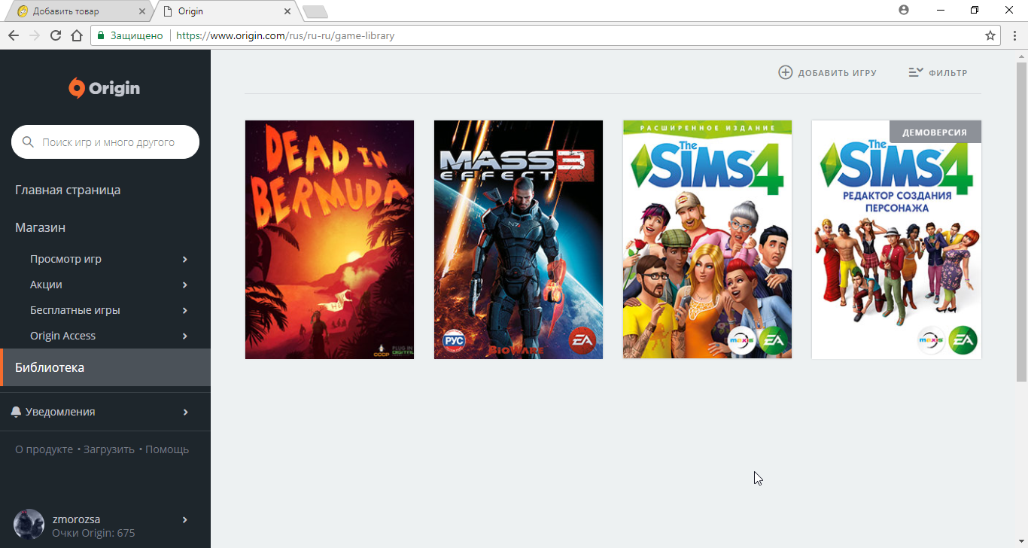Click the zmorozsa username
The height and width of the screenshot is (548, 1028).
(x=76, y=519)
